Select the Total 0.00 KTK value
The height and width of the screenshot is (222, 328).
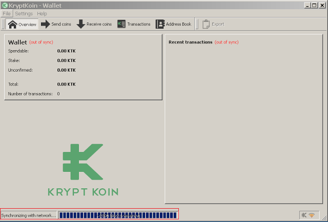click(x=66, y=84)
